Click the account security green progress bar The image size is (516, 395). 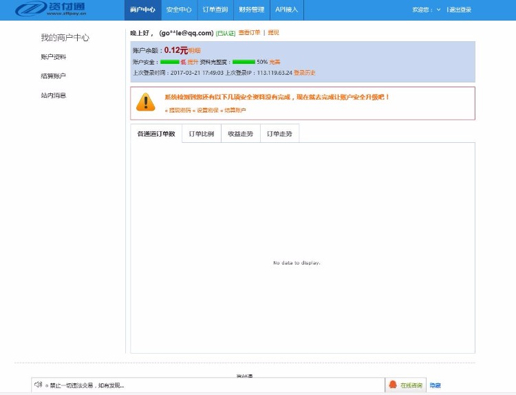170,62
